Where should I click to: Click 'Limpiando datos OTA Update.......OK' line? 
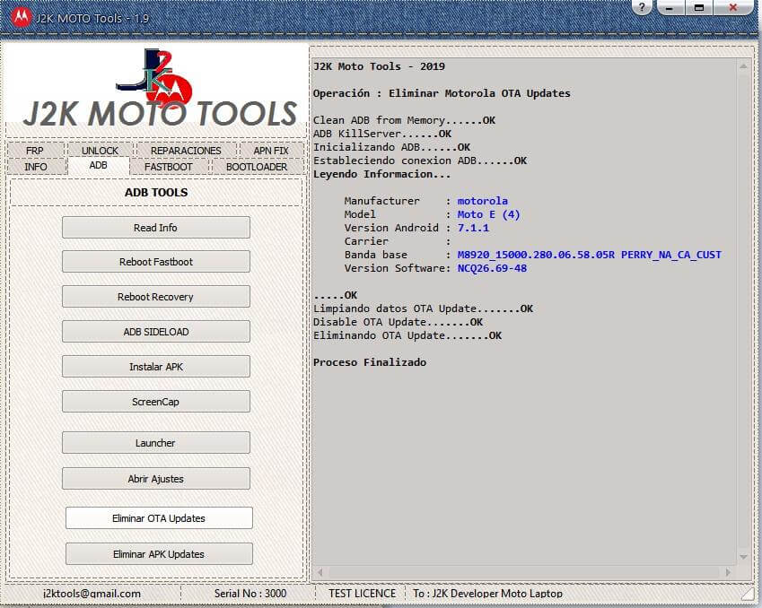click(x=424, y=308)
